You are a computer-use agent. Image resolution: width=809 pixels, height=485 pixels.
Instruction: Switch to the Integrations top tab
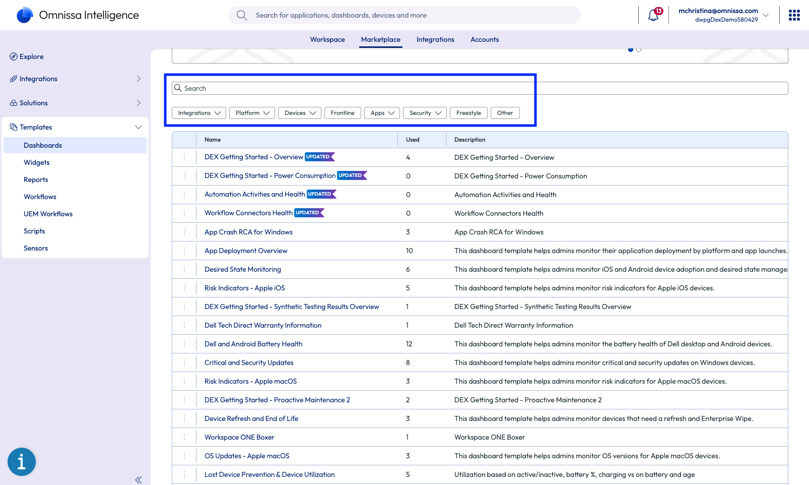[435, 39]
